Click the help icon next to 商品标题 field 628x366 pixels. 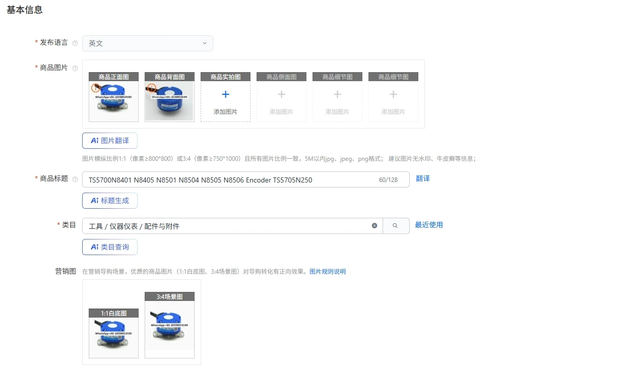pos(75,178)
